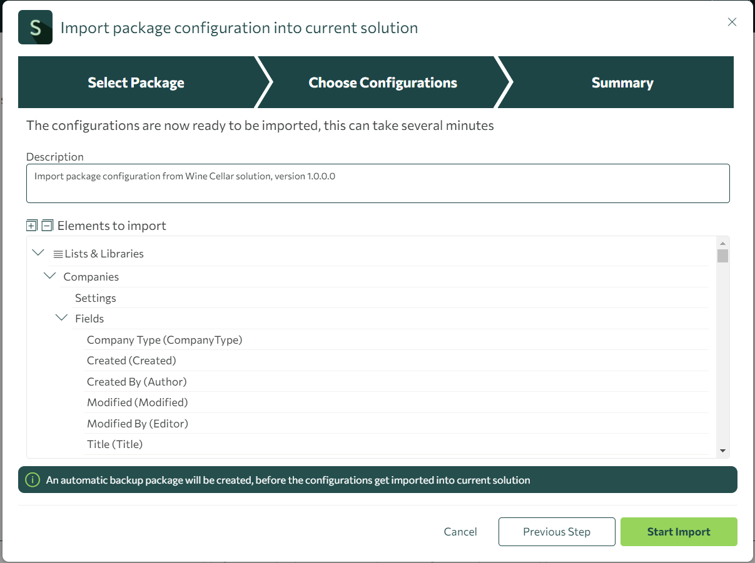
Task: Select the Title (Title) field entry
Action: tap(114, 444)
